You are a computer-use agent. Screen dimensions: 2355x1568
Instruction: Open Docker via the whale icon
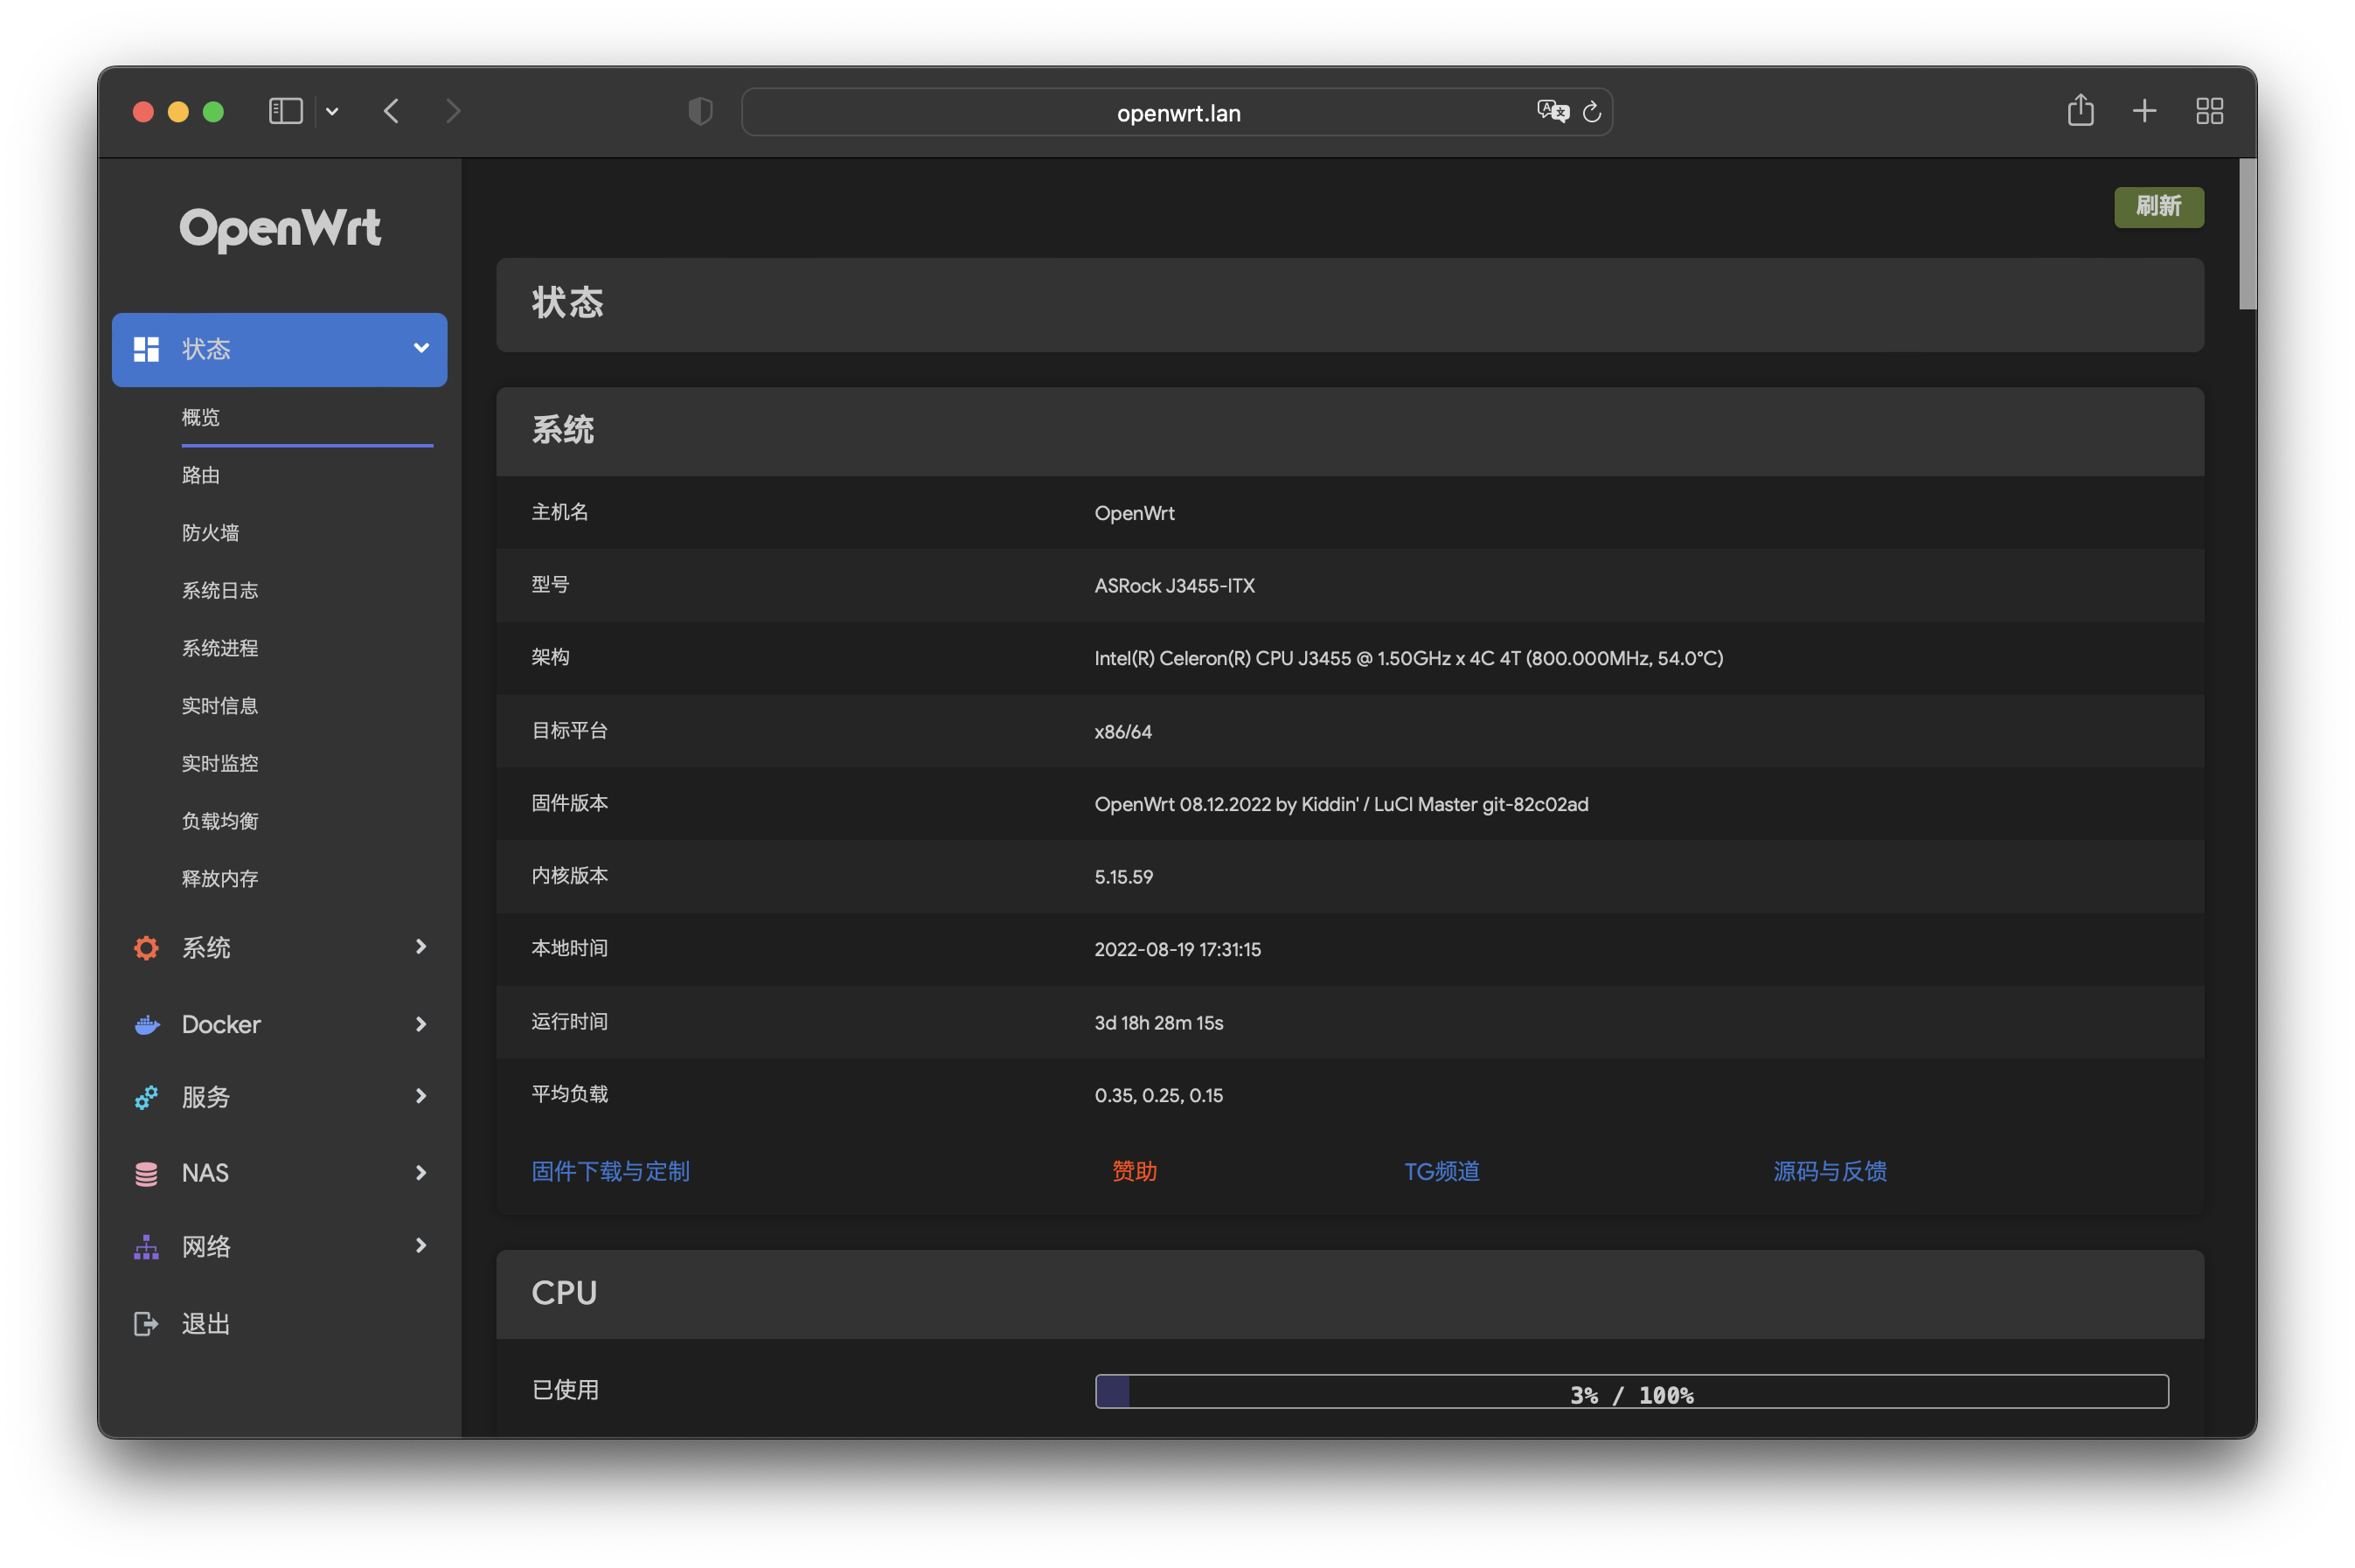click(x=146, y=1024)
